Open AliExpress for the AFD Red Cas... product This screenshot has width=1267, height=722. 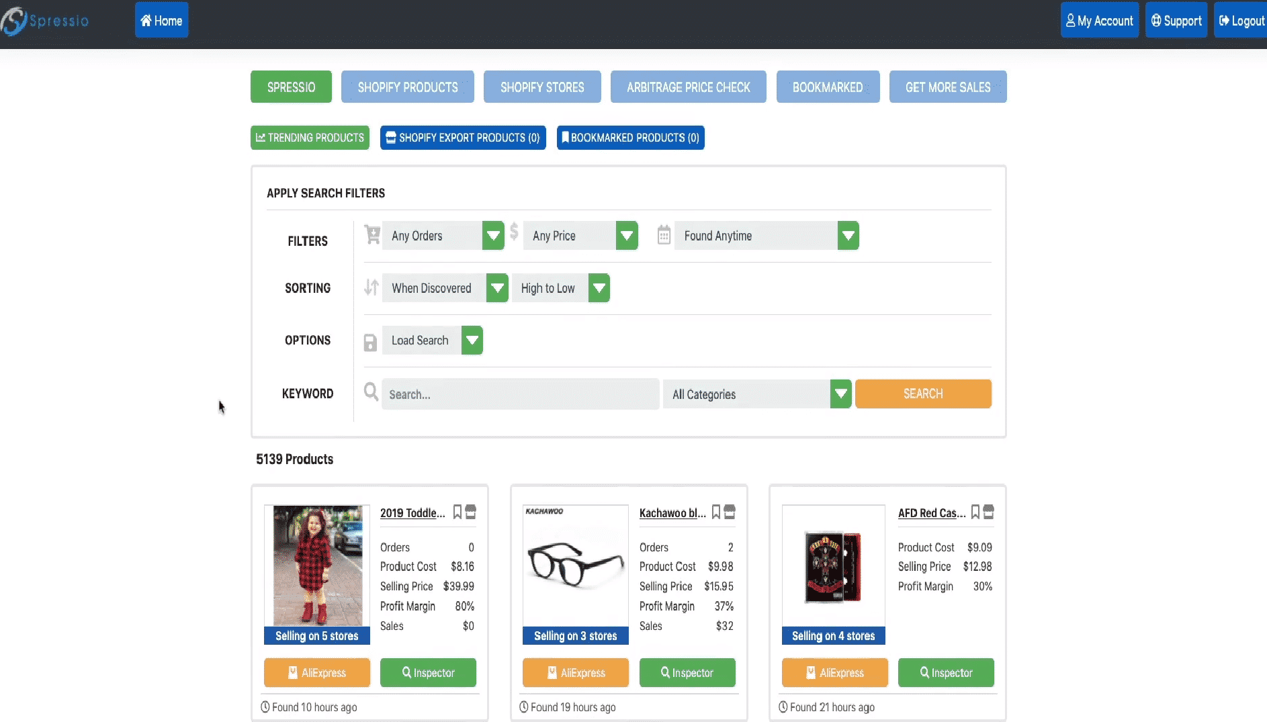click(x=835, y=673)
